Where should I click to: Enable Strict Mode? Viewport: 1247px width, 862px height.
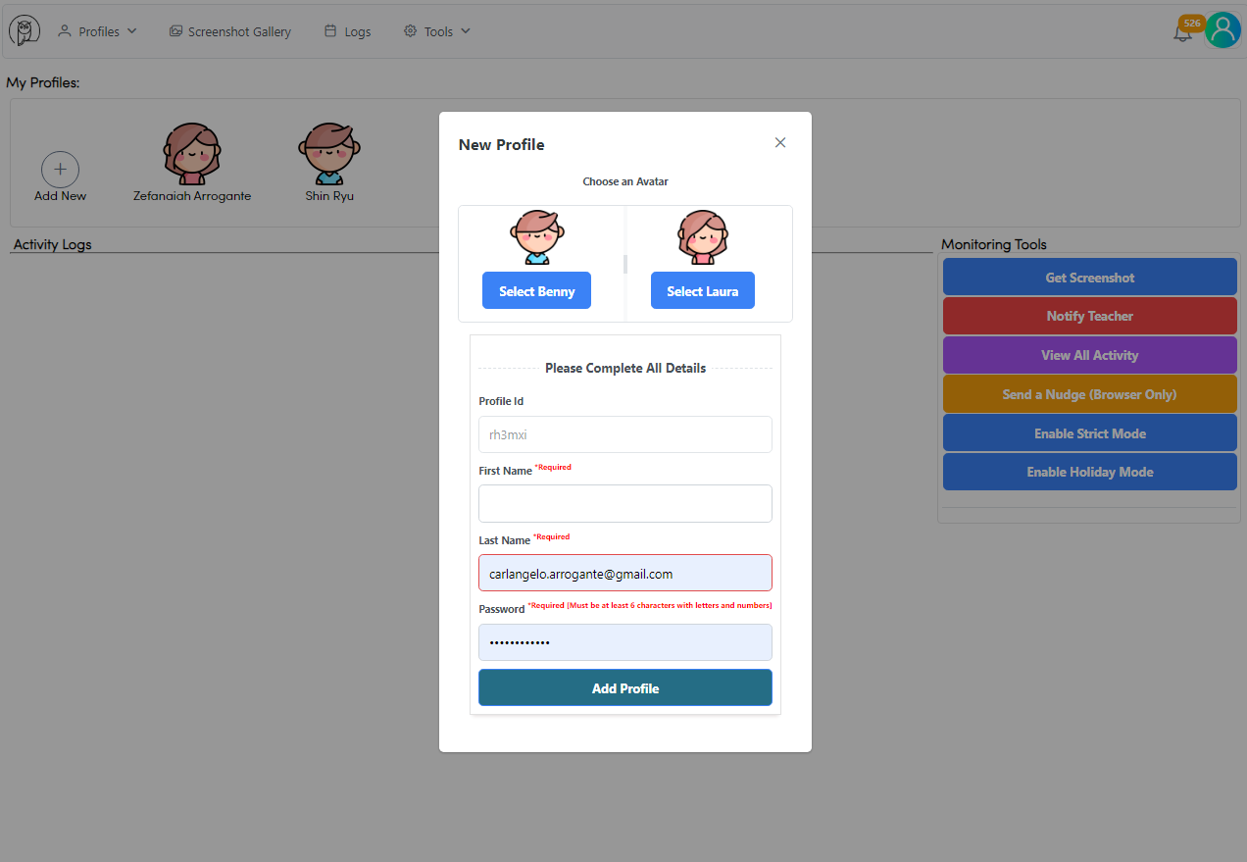tap(1089, 433)
